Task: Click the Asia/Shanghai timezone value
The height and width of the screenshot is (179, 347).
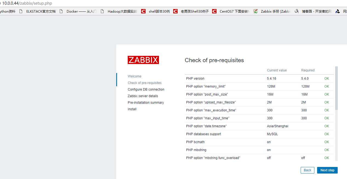Action: 278,126
